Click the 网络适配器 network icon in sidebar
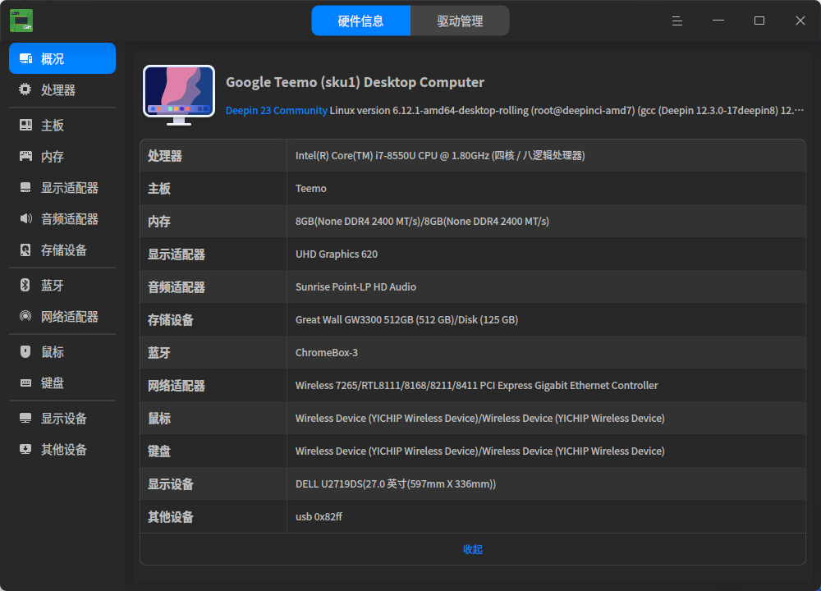The height and width of the screenshot is (591, 821). (x=25, y=316)
